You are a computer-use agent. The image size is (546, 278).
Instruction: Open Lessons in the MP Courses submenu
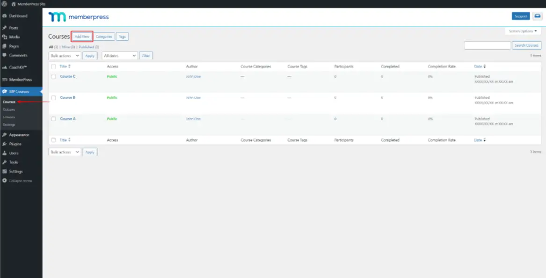[9, 117]
